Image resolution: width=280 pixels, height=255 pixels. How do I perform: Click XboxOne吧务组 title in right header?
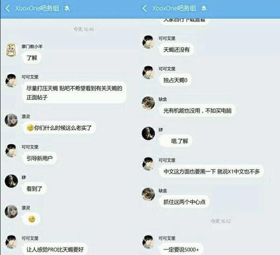click(x=174, y=8)
